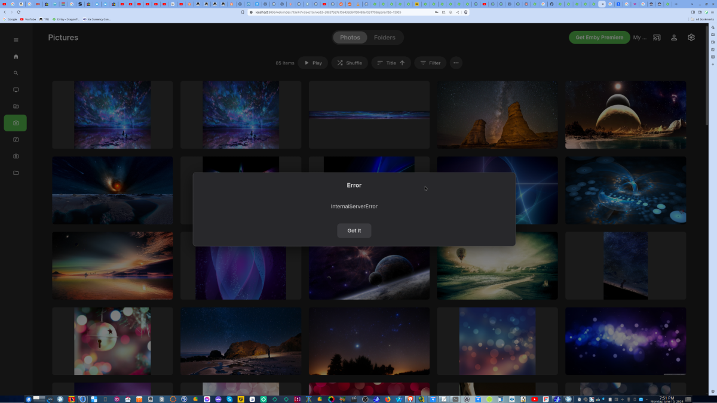The image size is (717, 403).
Task: Dismiss the error dialog with Got It
Action: (354, 230)
